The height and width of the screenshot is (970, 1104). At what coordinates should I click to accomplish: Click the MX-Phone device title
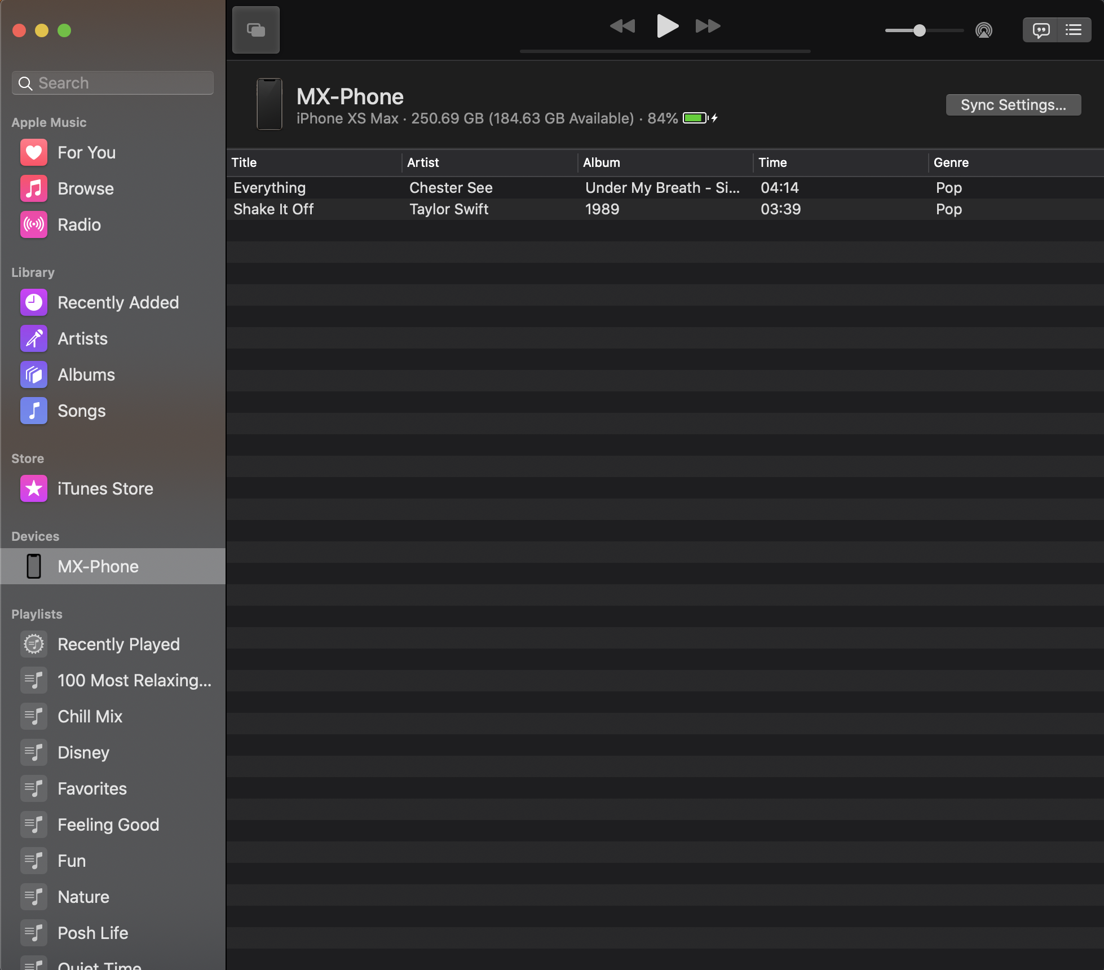pyautogui.click(x=350, y=97)
